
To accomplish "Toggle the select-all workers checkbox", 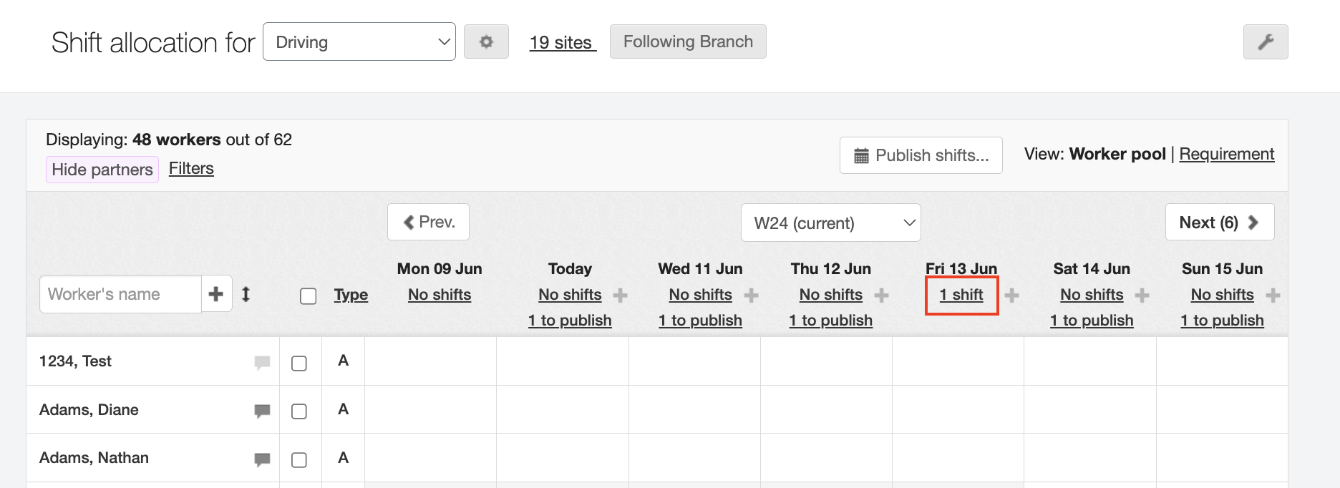I will pyautogui.click(x=309, y=296).
